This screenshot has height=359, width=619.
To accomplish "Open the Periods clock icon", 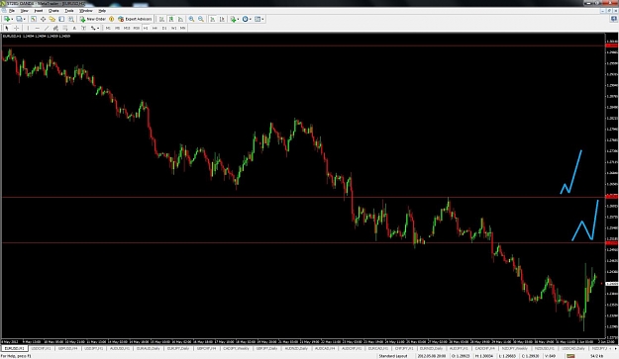I will click(246, 19).
